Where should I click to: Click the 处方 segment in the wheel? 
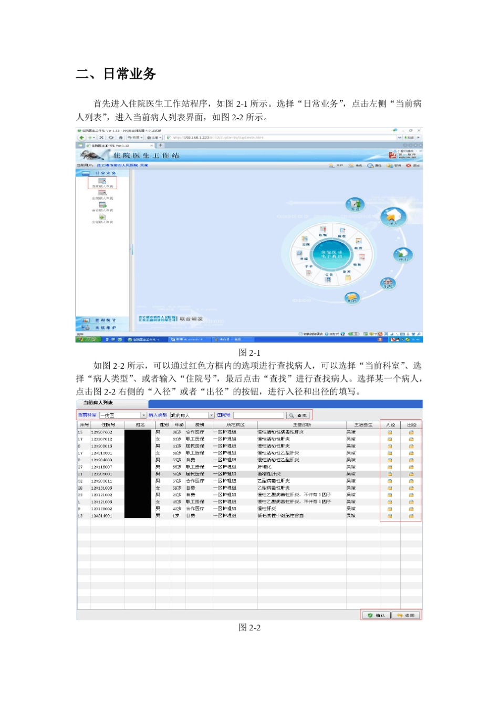(347, 275)
